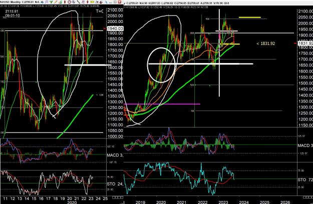Click the 2023 label on the right time axis
Viewport: 313px width, 204px height.
pos(223,202)
